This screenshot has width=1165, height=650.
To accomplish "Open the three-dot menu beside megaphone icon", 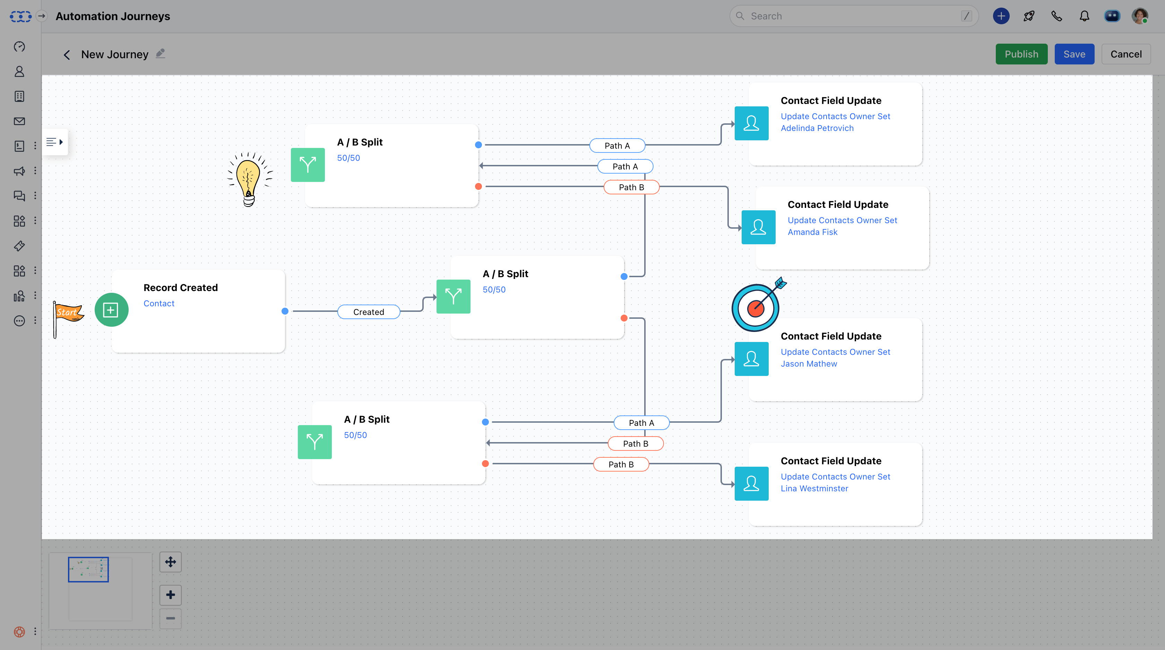I will coord(35,171).
